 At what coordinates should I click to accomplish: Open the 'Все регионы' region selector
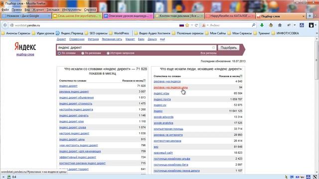208,53
